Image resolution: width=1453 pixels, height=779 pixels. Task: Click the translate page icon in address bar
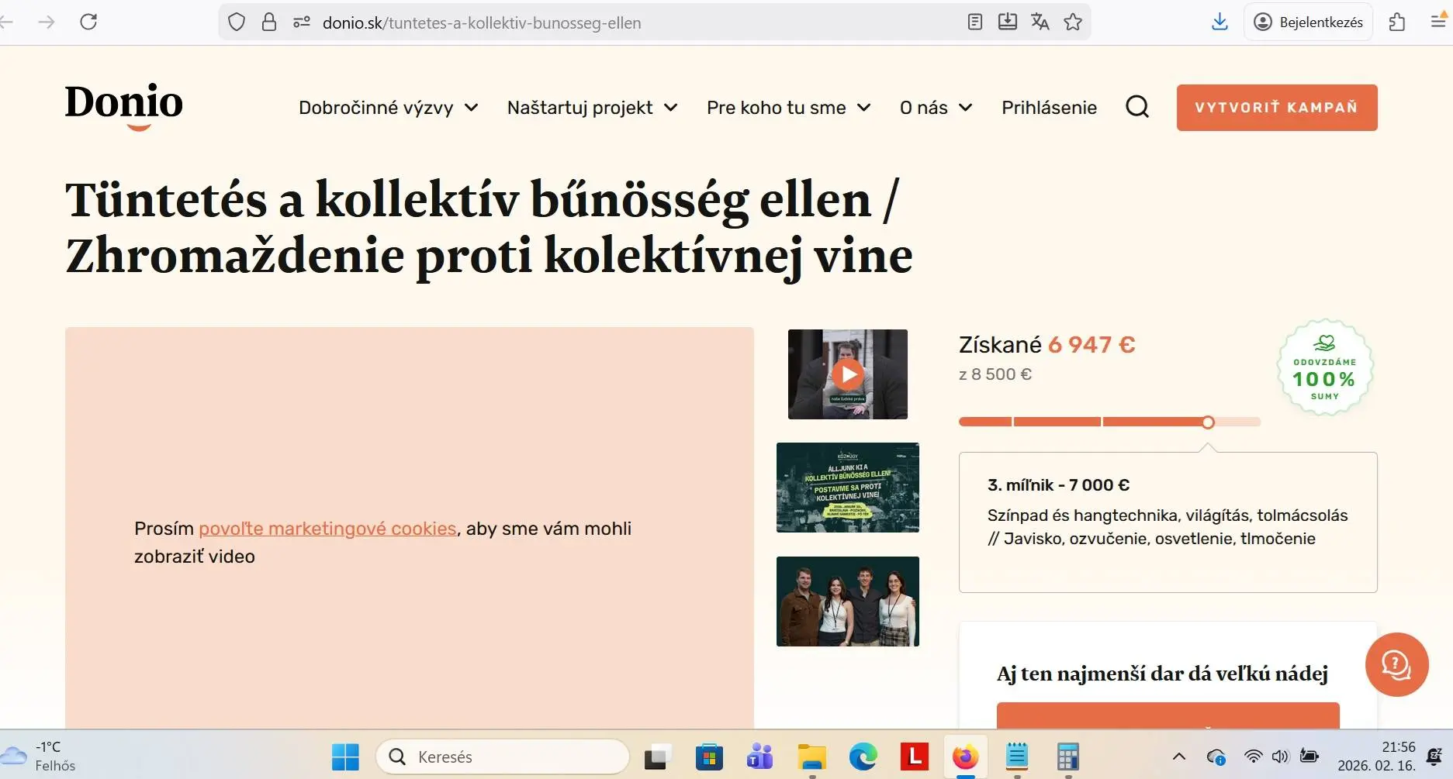coord(1040,22)
